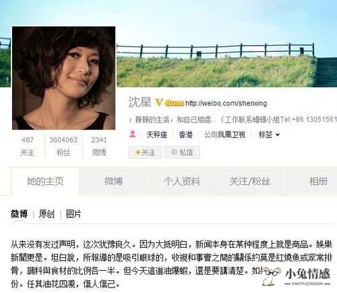Image resolution: width=337 pixels, height=293 pixels.
Task: Open the 个人资料 tab
Action: (x=182, y=182)
